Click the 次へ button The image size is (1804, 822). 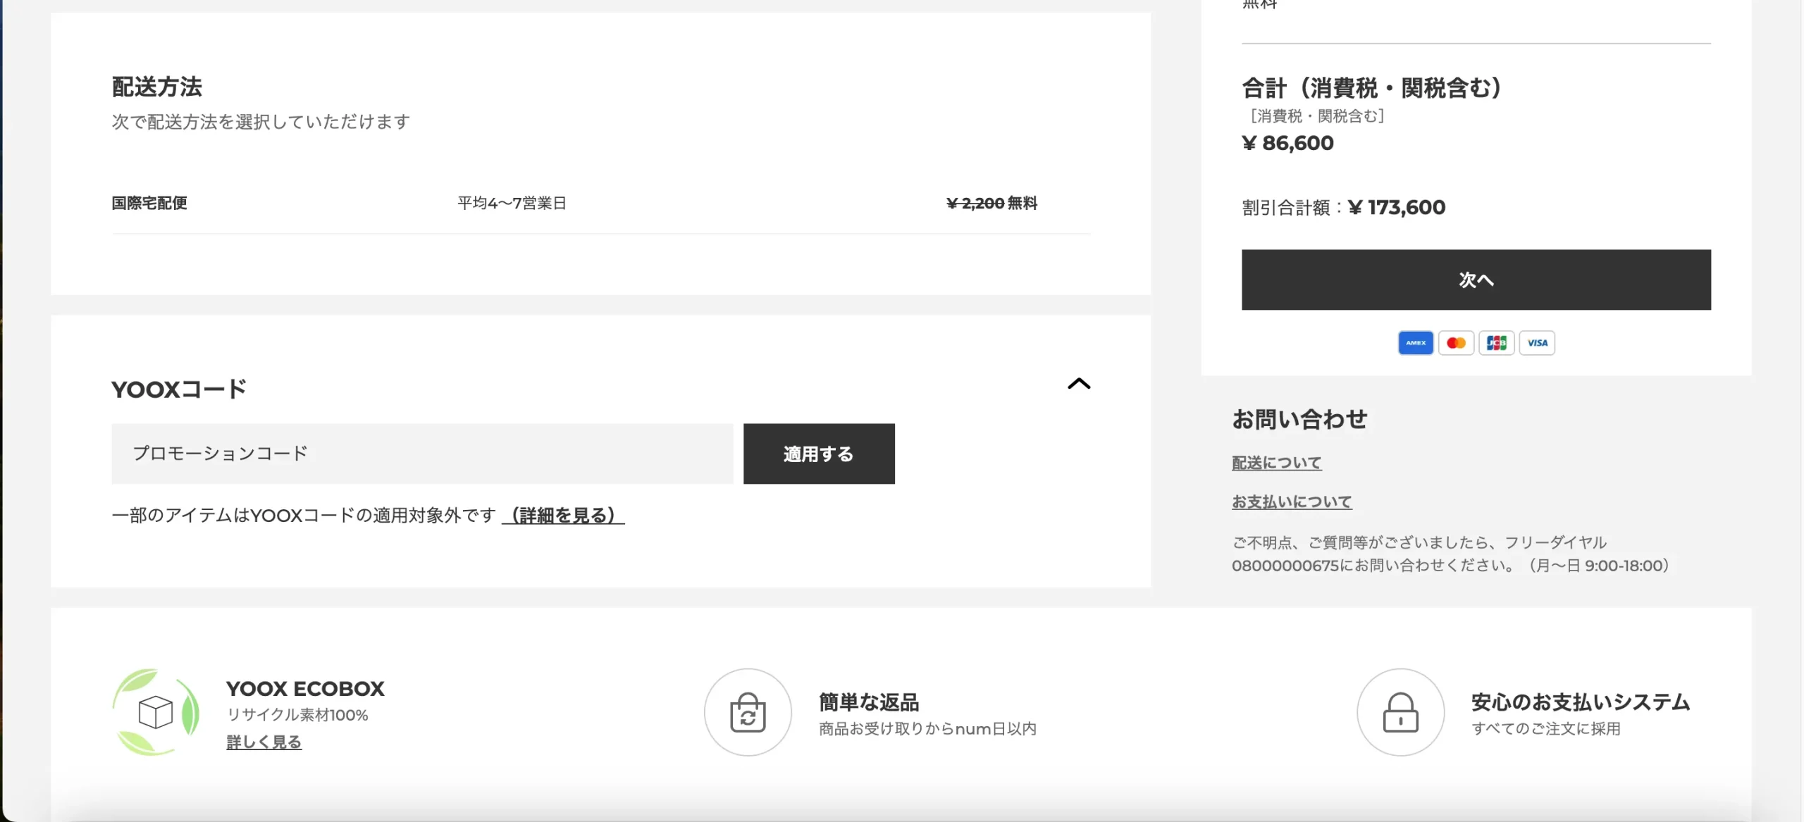point(1476,280)
